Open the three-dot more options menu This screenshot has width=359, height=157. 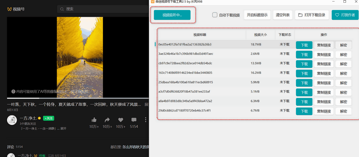(145, 120)
